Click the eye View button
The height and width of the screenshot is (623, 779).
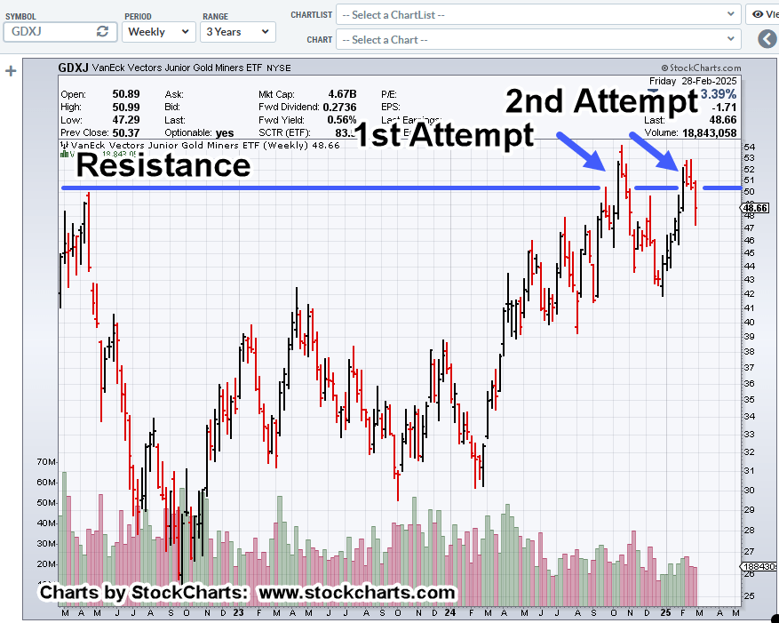click(762, 14)
